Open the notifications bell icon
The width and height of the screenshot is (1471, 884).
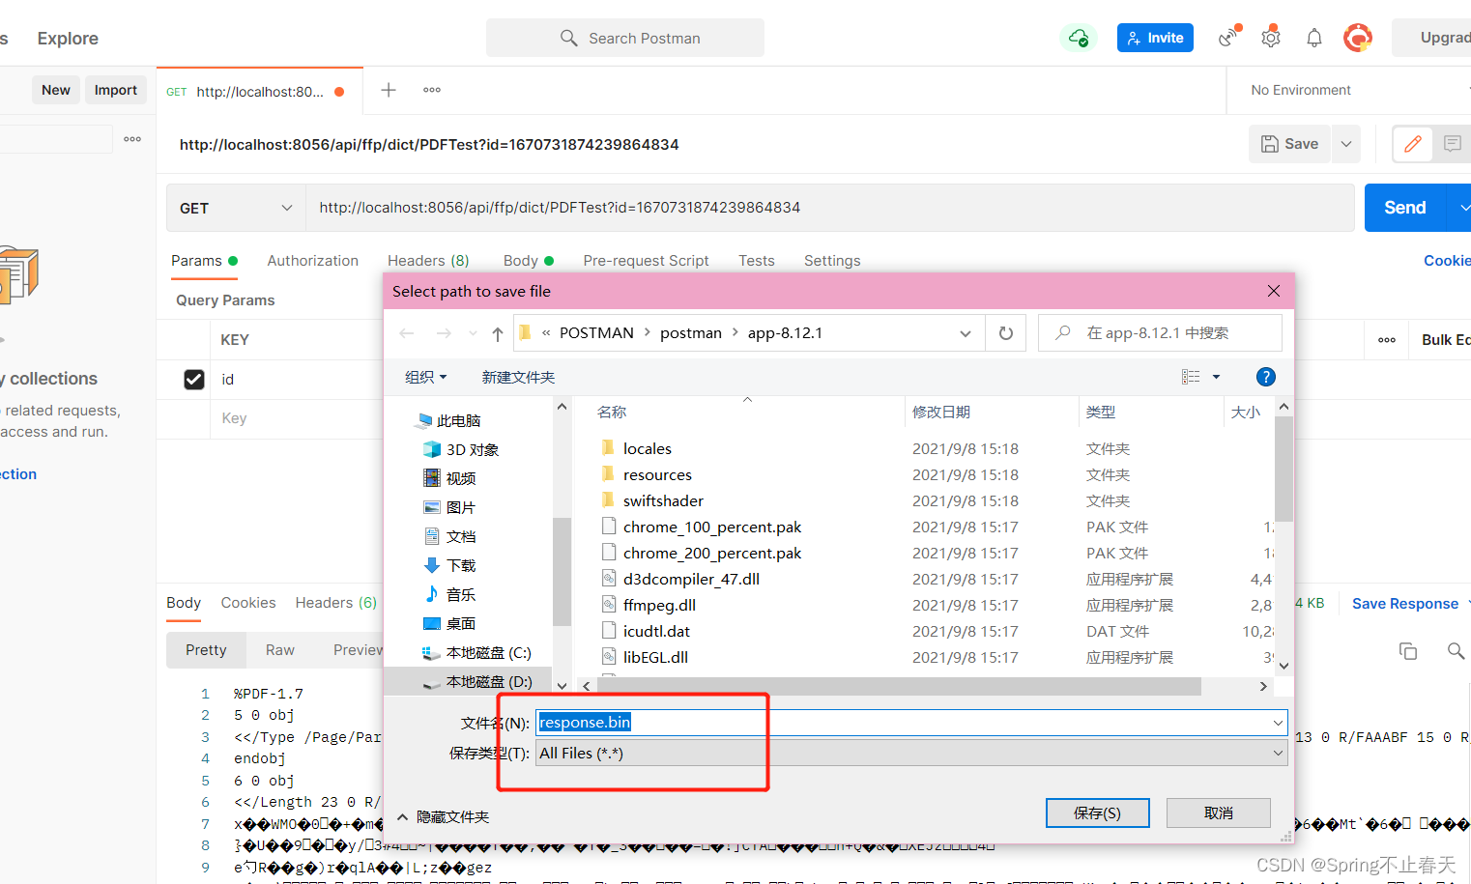(1314, 38)
